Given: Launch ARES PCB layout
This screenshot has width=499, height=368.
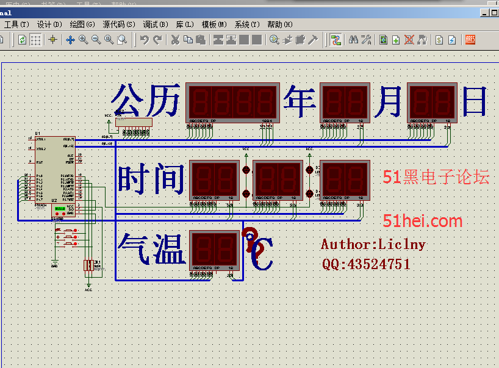Looking at the screenshot, I should 470,40.
